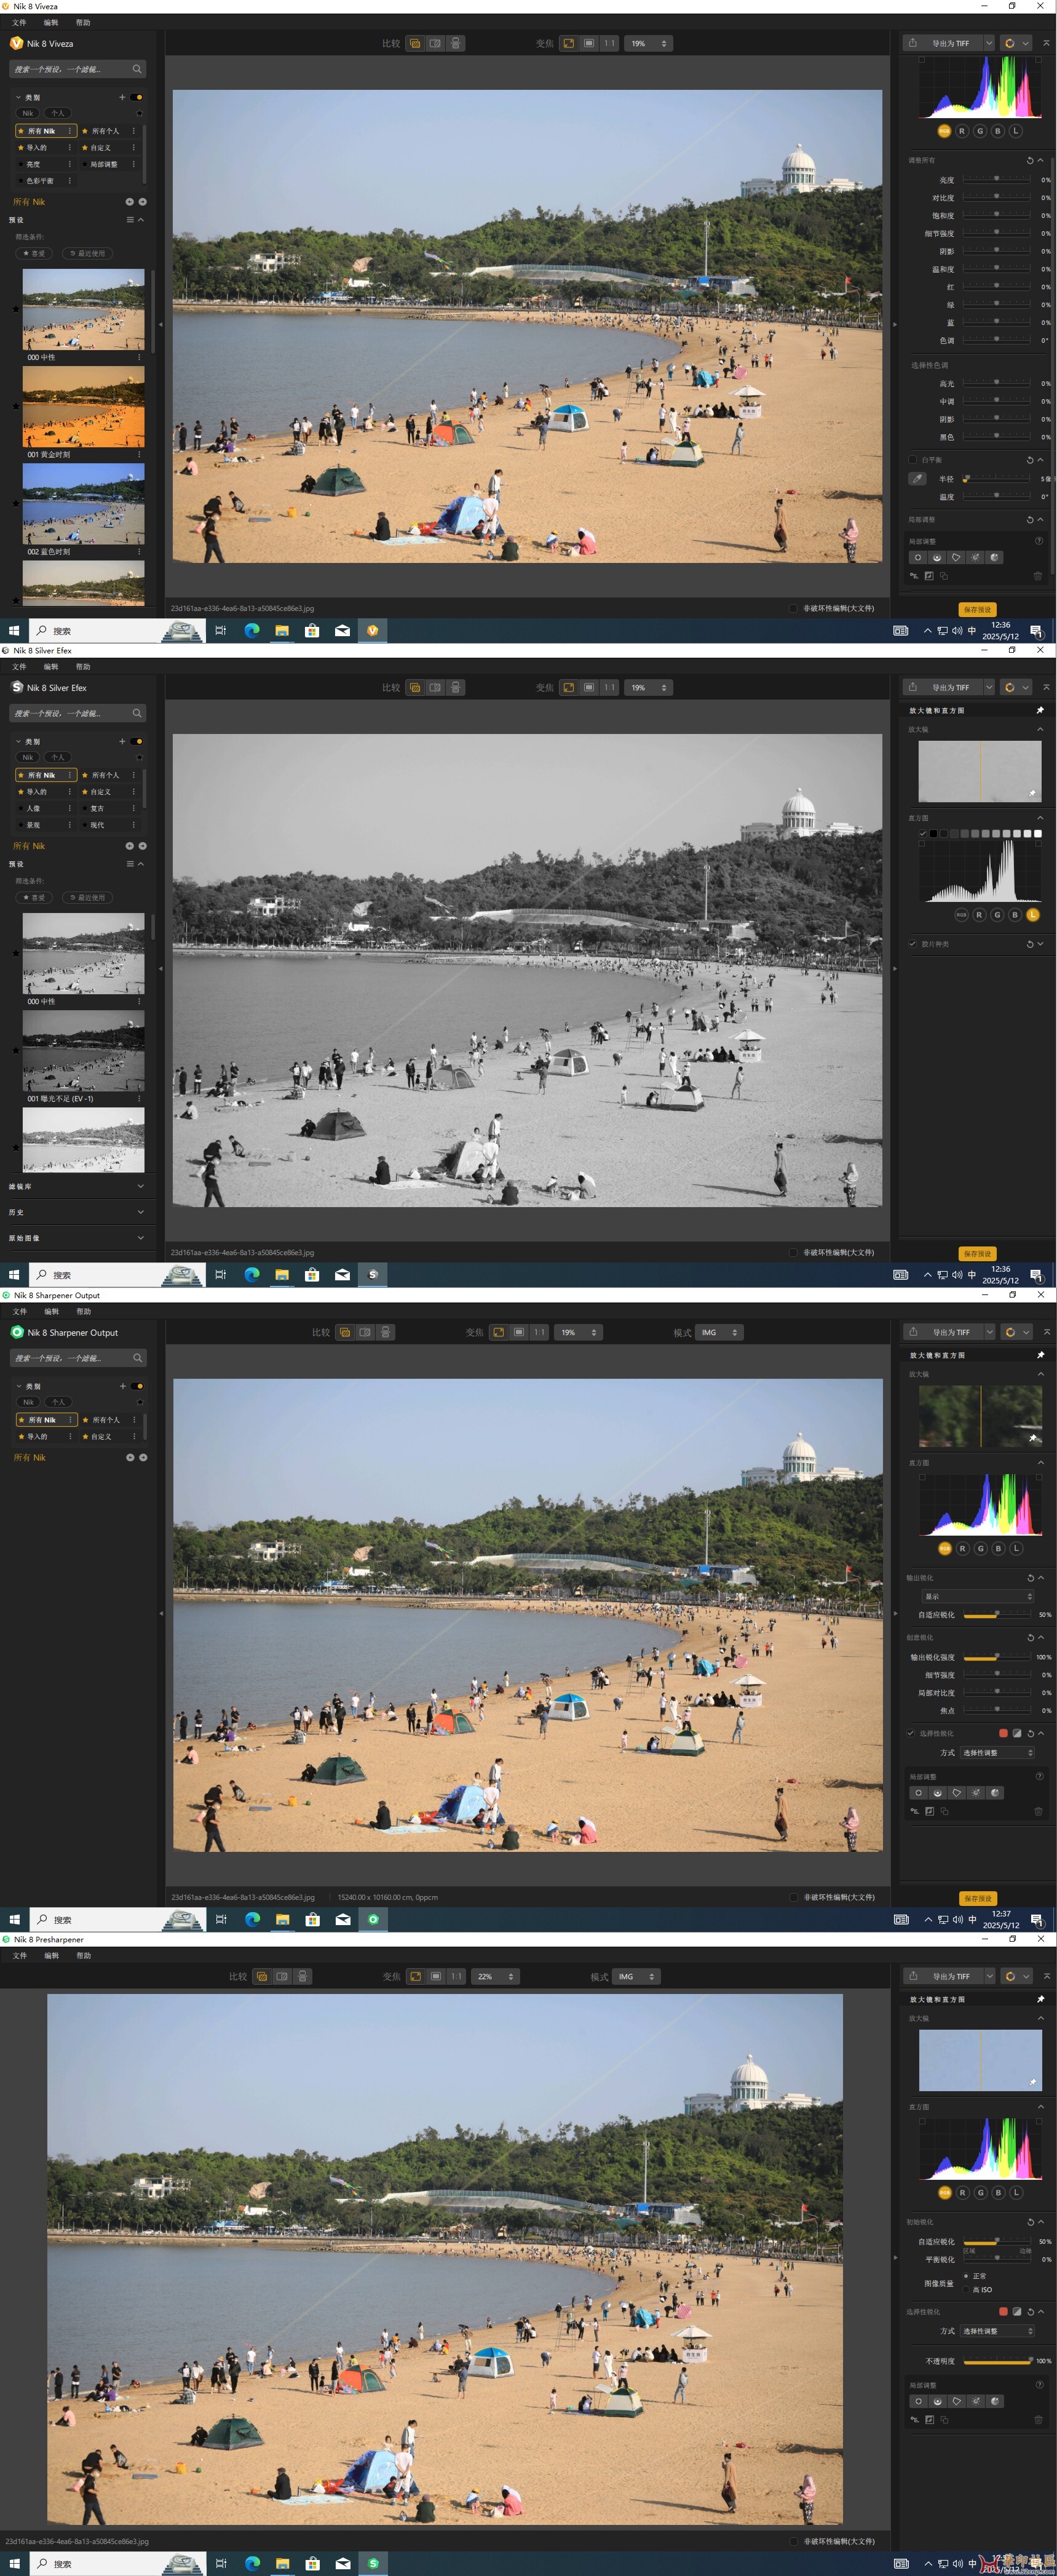Screen dimensions: 1057x2576
Task: Open the arrow next to 导出为 TIFF in Silver Efex
Action: tap(989, 687)
